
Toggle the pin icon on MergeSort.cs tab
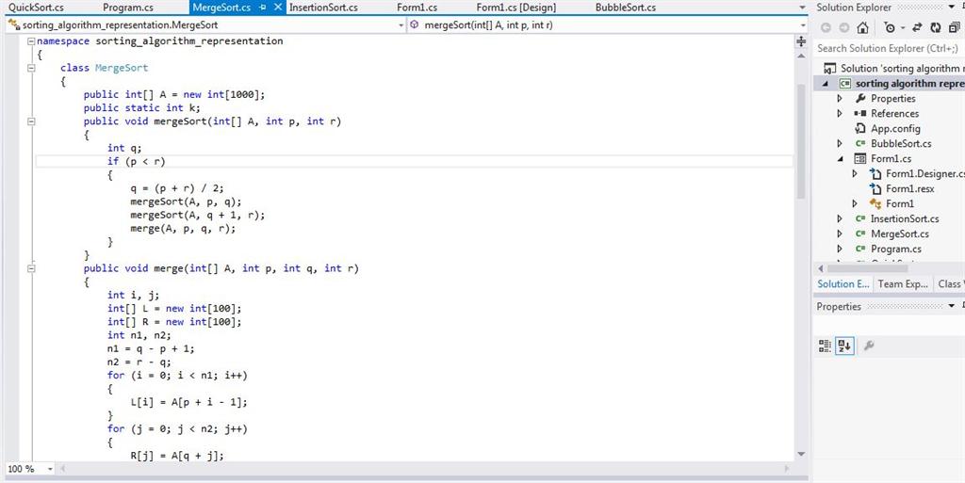pos(263,8)
